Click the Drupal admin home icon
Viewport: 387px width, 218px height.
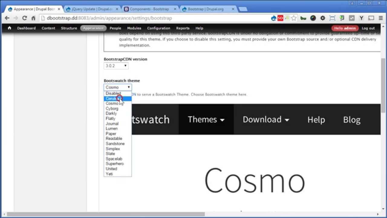point(9,28)
